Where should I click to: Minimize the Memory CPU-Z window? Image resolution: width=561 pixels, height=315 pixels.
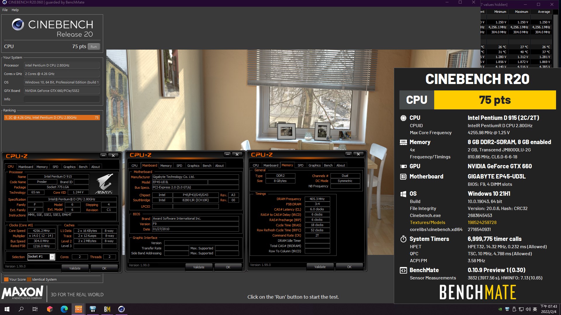click(348, 154)
